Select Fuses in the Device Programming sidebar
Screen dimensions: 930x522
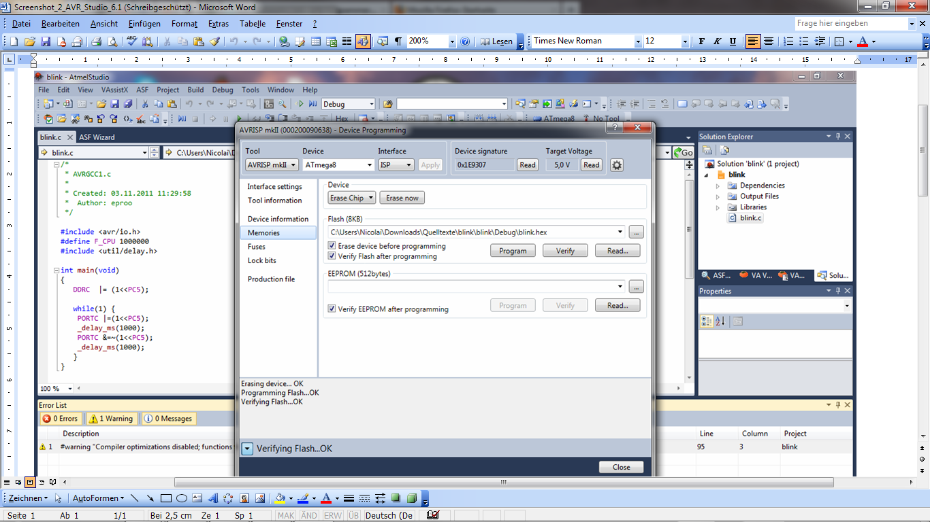coord(257,247)
